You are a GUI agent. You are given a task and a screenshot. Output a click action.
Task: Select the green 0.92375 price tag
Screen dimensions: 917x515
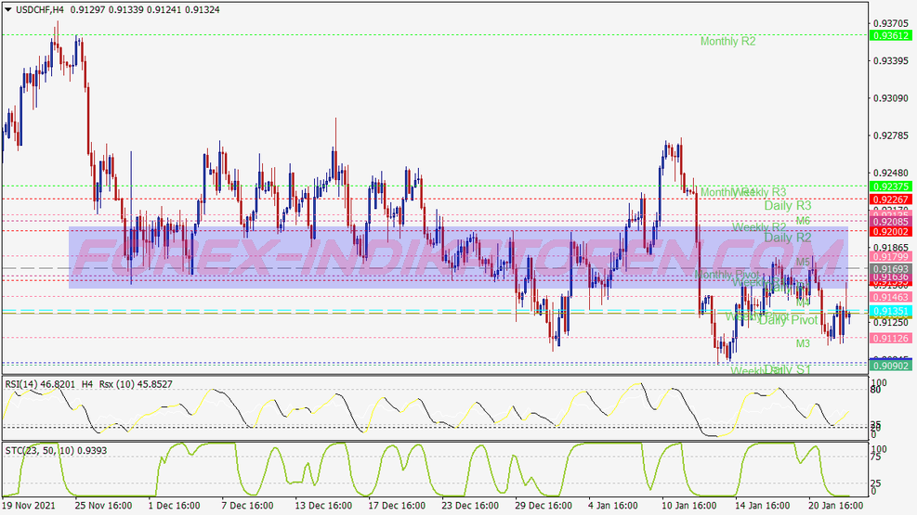tap(891, 187)
